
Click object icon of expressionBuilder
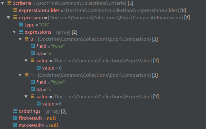[15, 10]
